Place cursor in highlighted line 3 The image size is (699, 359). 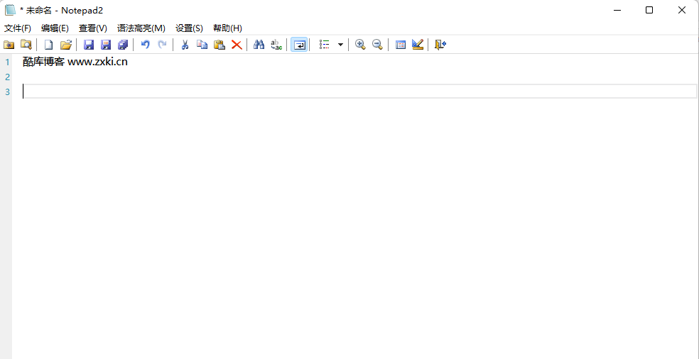click(359, 92)
